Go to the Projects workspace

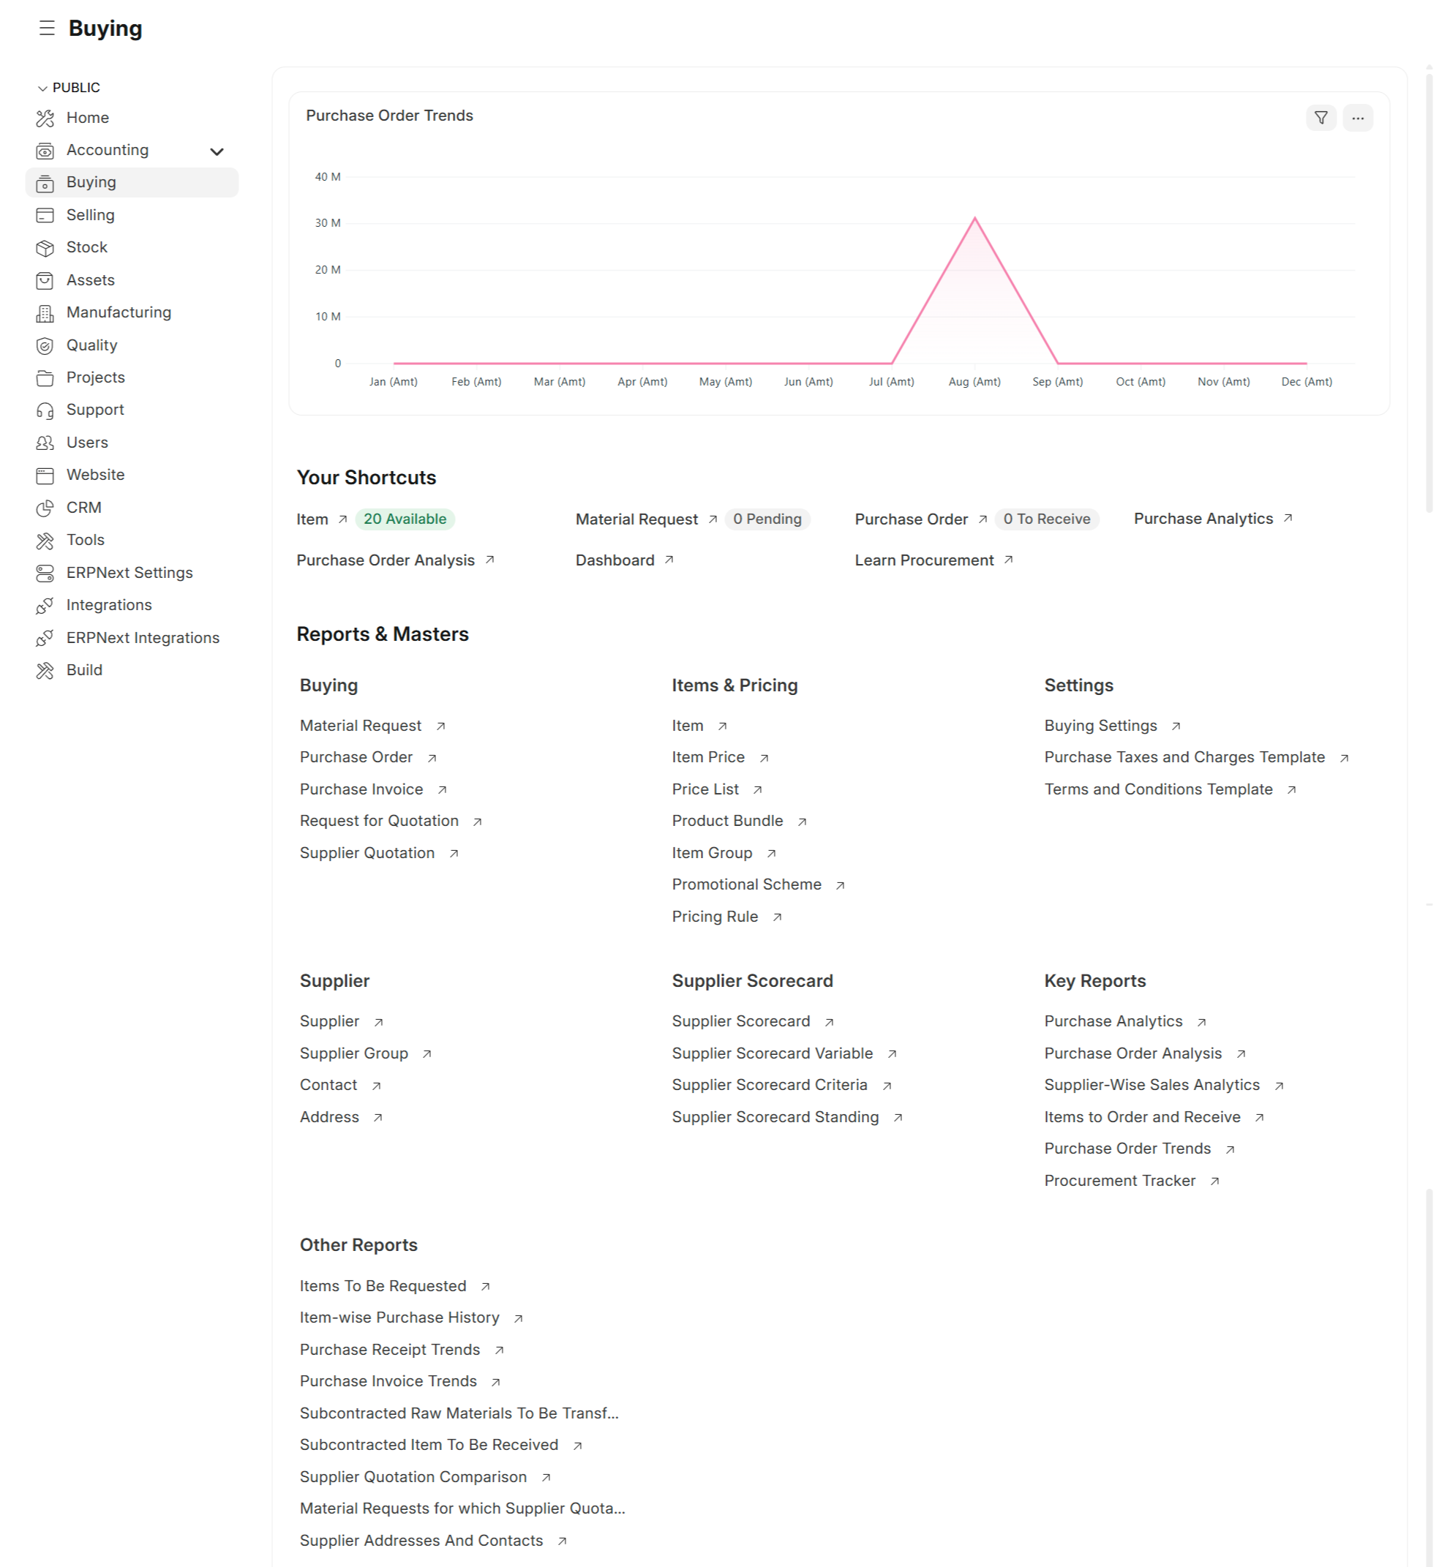coord(95,377)
